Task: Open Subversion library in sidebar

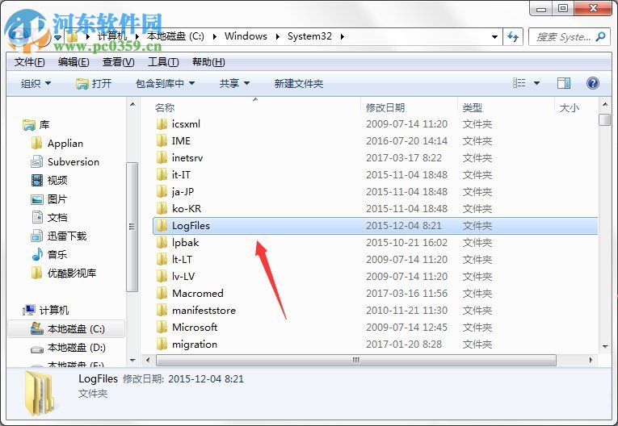Action: click(65, 162)
